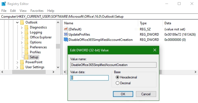
Task: Click the Setup folder icon
Action: pos(26,57)
